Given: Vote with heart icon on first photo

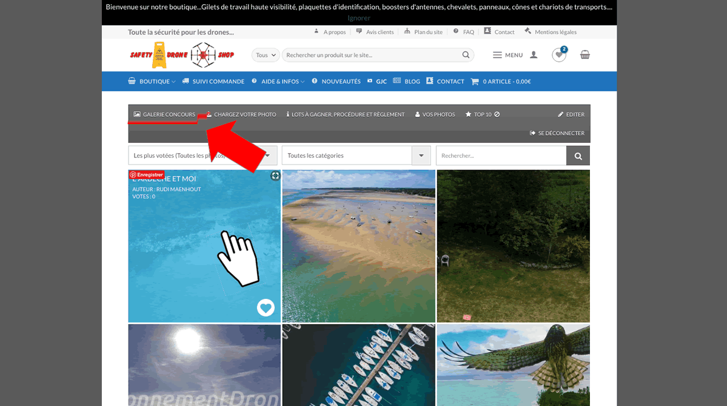Looking at the screenshot, I should pos(266,308).
